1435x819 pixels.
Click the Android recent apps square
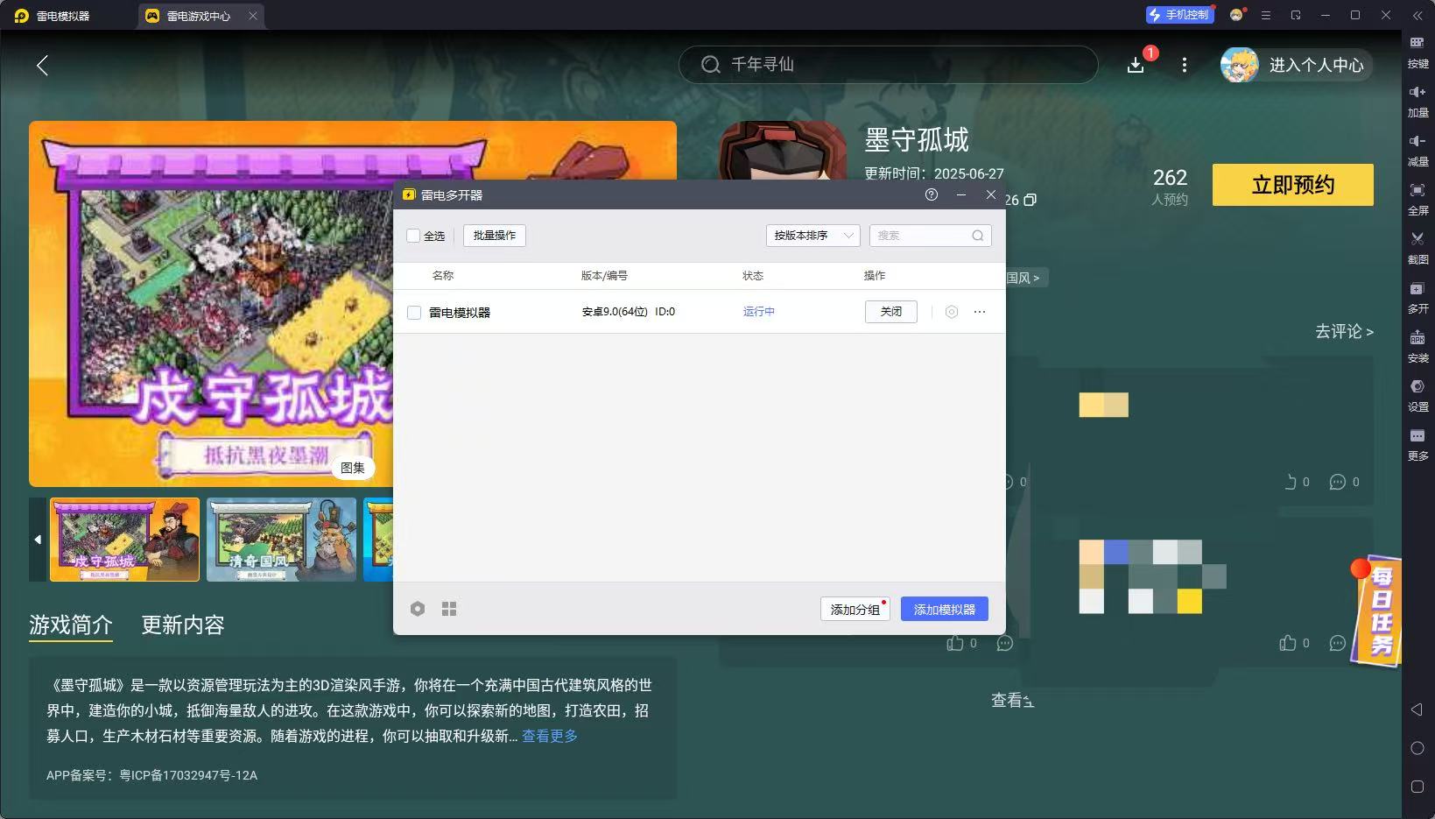click(x=1417, y=787)
